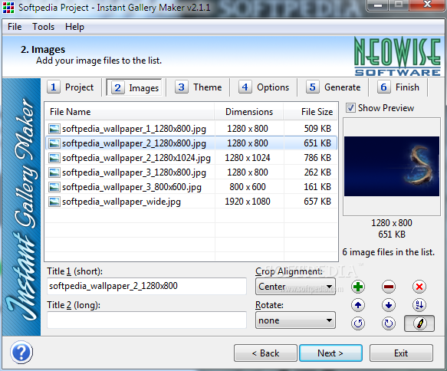This screenshot has height=371, width=447.
Task: Click the "6 image files in the list." text
Action: [x=388, y=252]
